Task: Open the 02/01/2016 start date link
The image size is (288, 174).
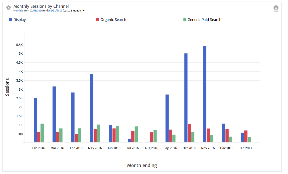Action: click(x=36, y=10)
